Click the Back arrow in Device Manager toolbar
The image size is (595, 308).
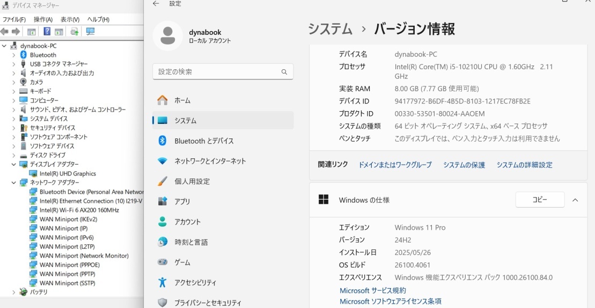tap(4, 32)
